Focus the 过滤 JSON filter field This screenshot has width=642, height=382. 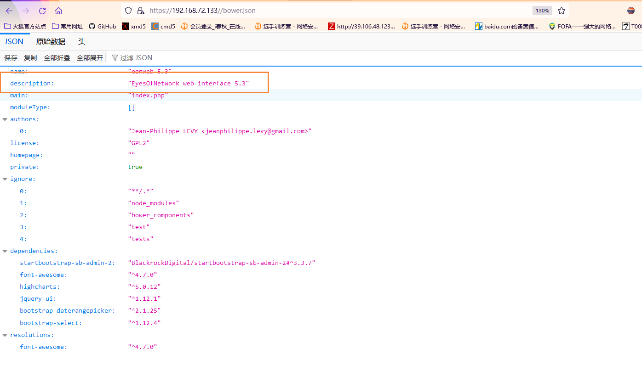(x=136, y=58)
